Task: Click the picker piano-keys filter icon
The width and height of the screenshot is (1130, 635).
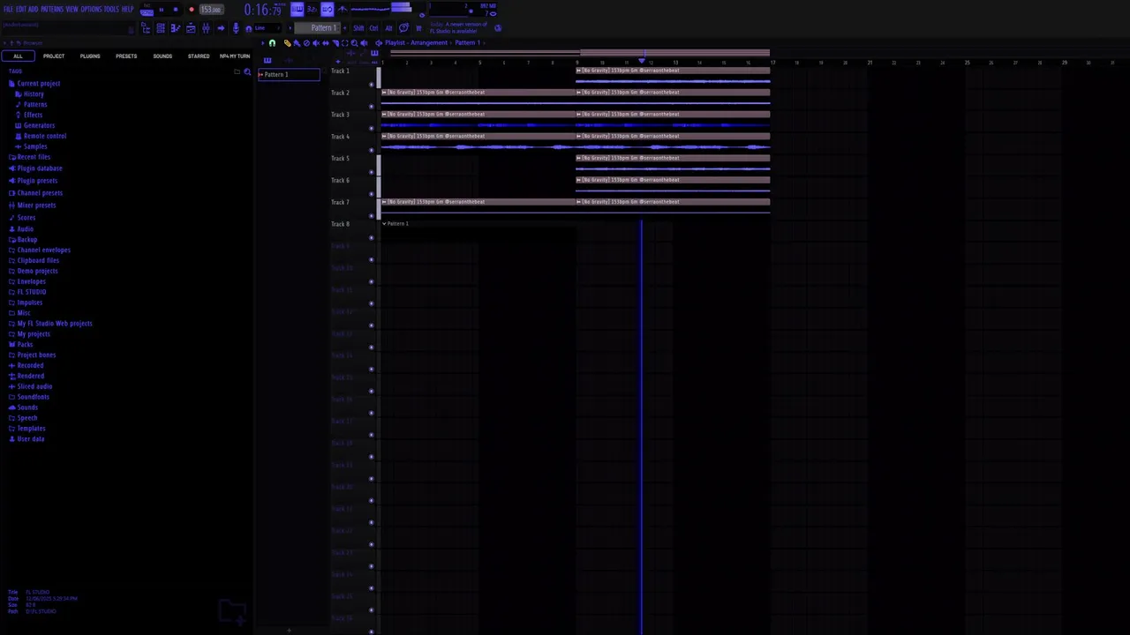Action: pyautogui.click(x=267, y=60)
